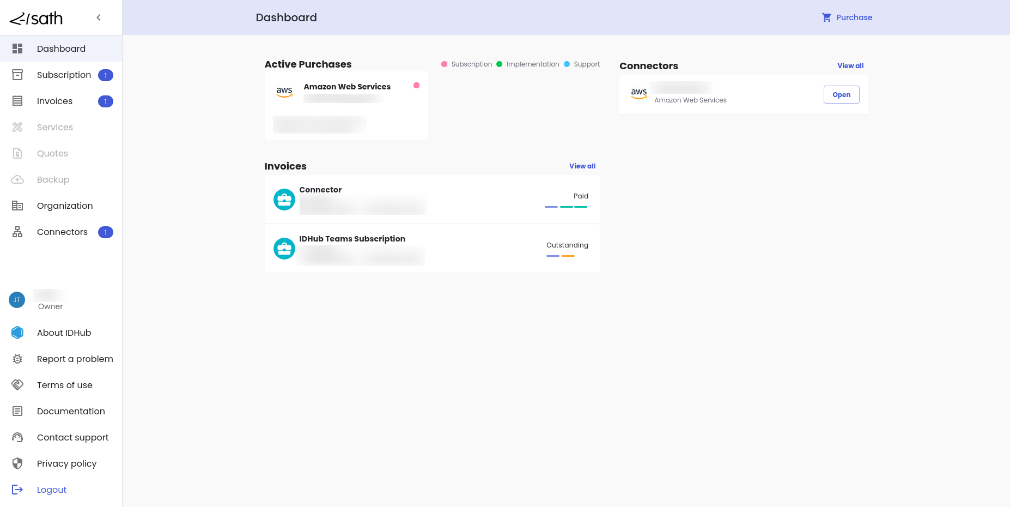Open the Subscription menu item

(x=64, y=75)
